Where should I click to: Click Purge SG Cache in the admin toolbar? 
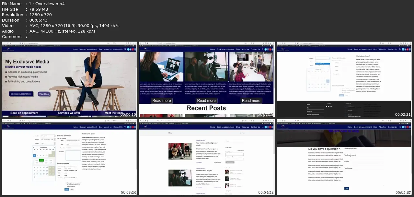(x=57, y=45)
